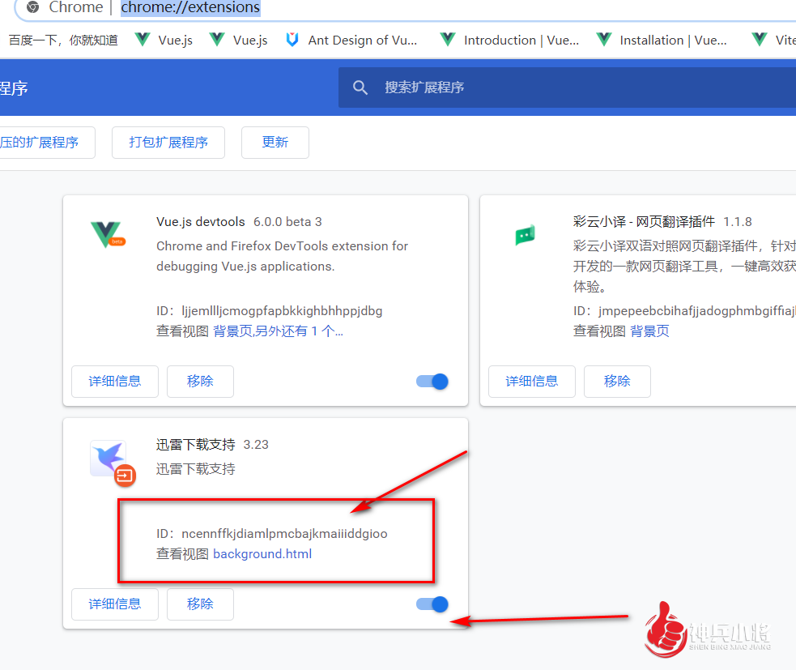
Task: Click the 迅雷下载支持 3.23 title text
Action: [212, 445]
